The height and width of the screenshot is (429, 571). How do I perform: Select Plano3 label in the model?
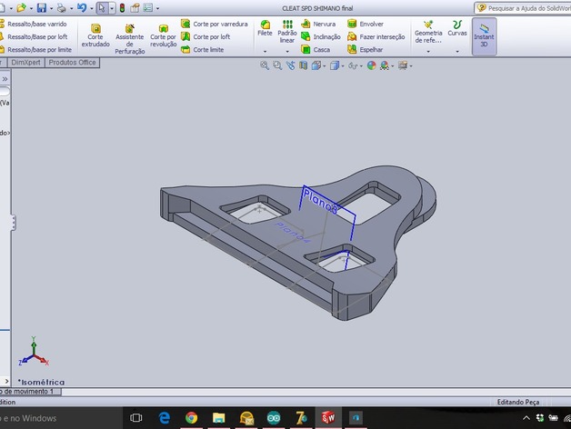point(320,201)
